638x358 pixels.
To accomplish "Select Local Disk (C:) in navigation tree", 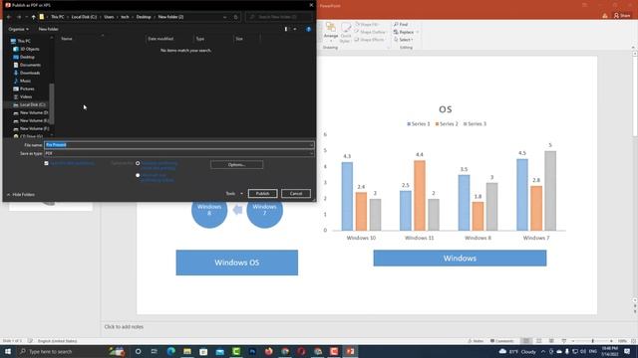I will (29, 104).
